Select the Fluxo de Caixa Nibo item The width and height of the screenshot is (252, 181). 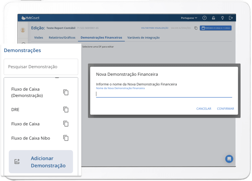click(x=31, y=138)
